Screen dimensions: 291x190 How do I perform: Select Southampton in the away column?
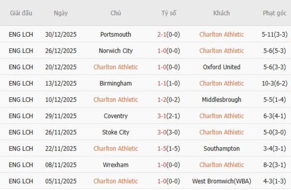[x=222, y=148]
